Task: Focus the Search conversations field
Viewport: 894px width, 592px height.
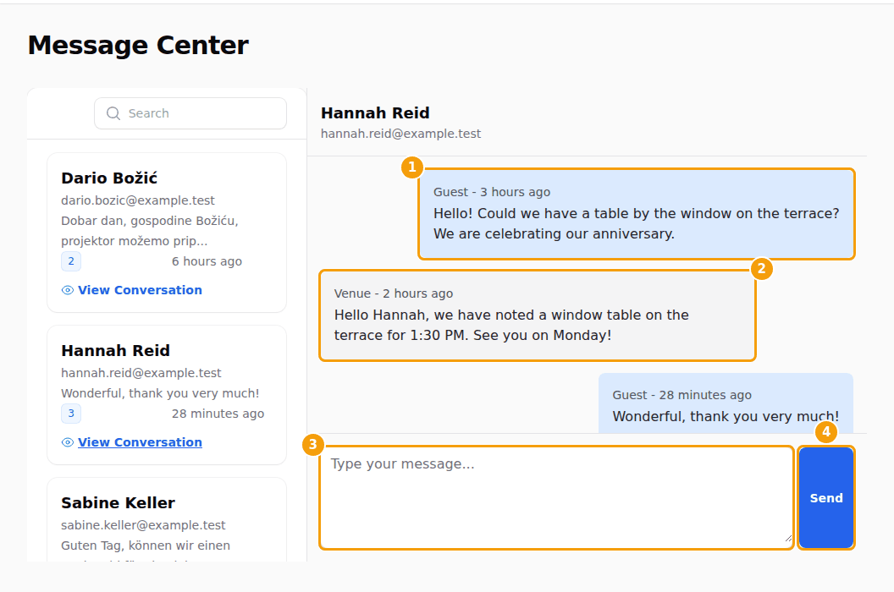Action: tap(190, 113)
